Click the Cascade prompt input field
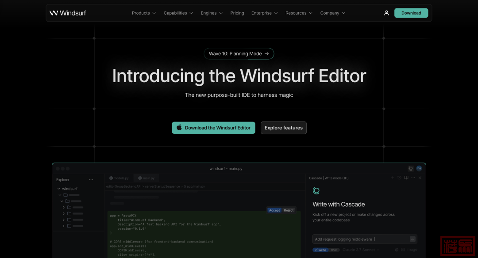The image size is (478, 258). click(x=361, y=239)
